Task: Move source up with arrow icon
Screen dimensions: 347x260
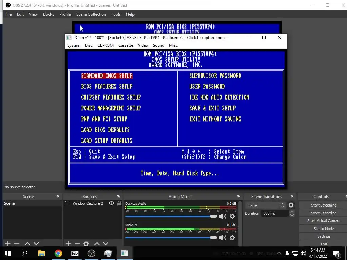Action: click(x=97, y=244)
